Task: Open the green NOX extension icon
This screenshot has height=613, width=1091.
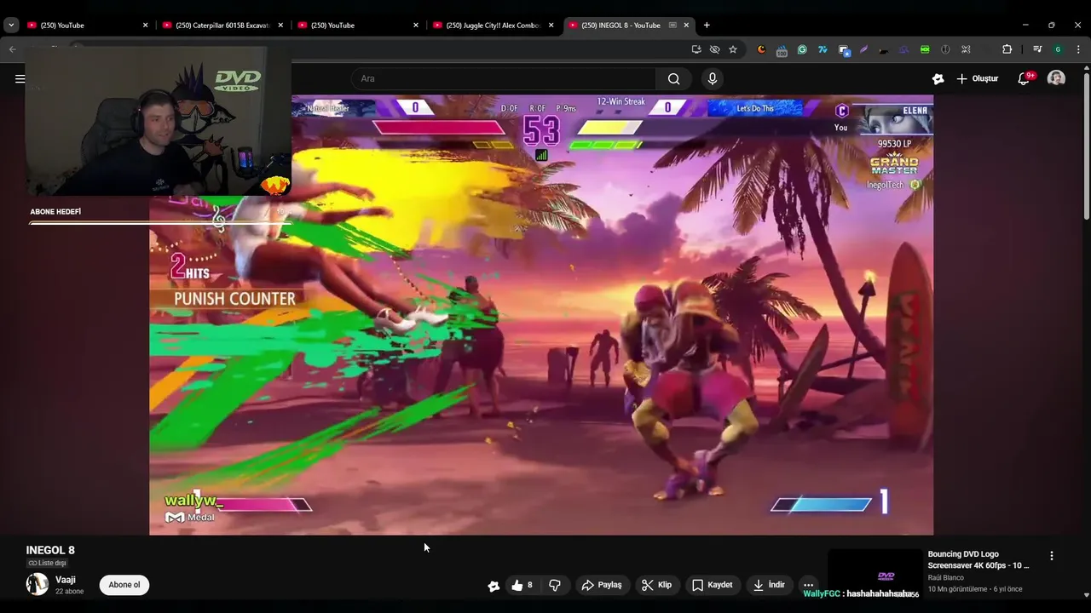Action: 925,49
